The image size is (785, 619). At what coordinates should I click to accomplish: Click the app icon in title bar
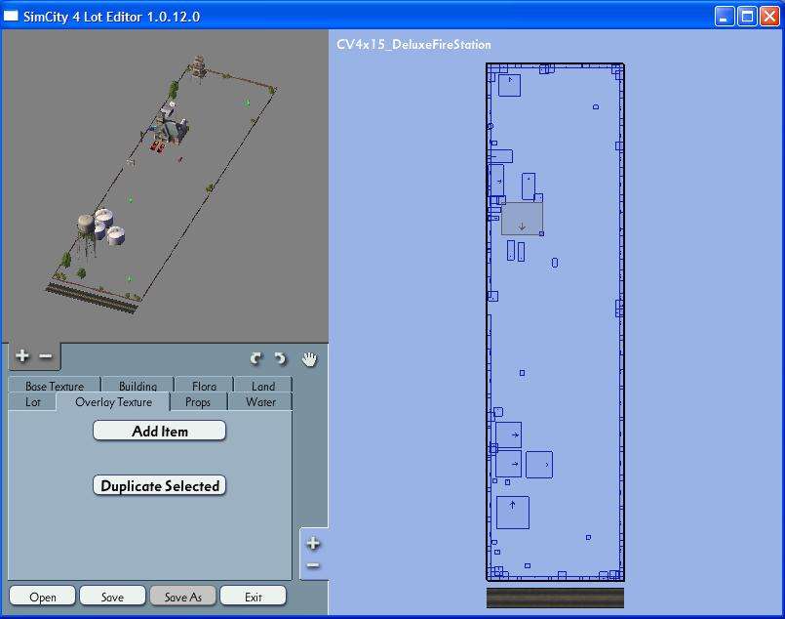[11, 17]
